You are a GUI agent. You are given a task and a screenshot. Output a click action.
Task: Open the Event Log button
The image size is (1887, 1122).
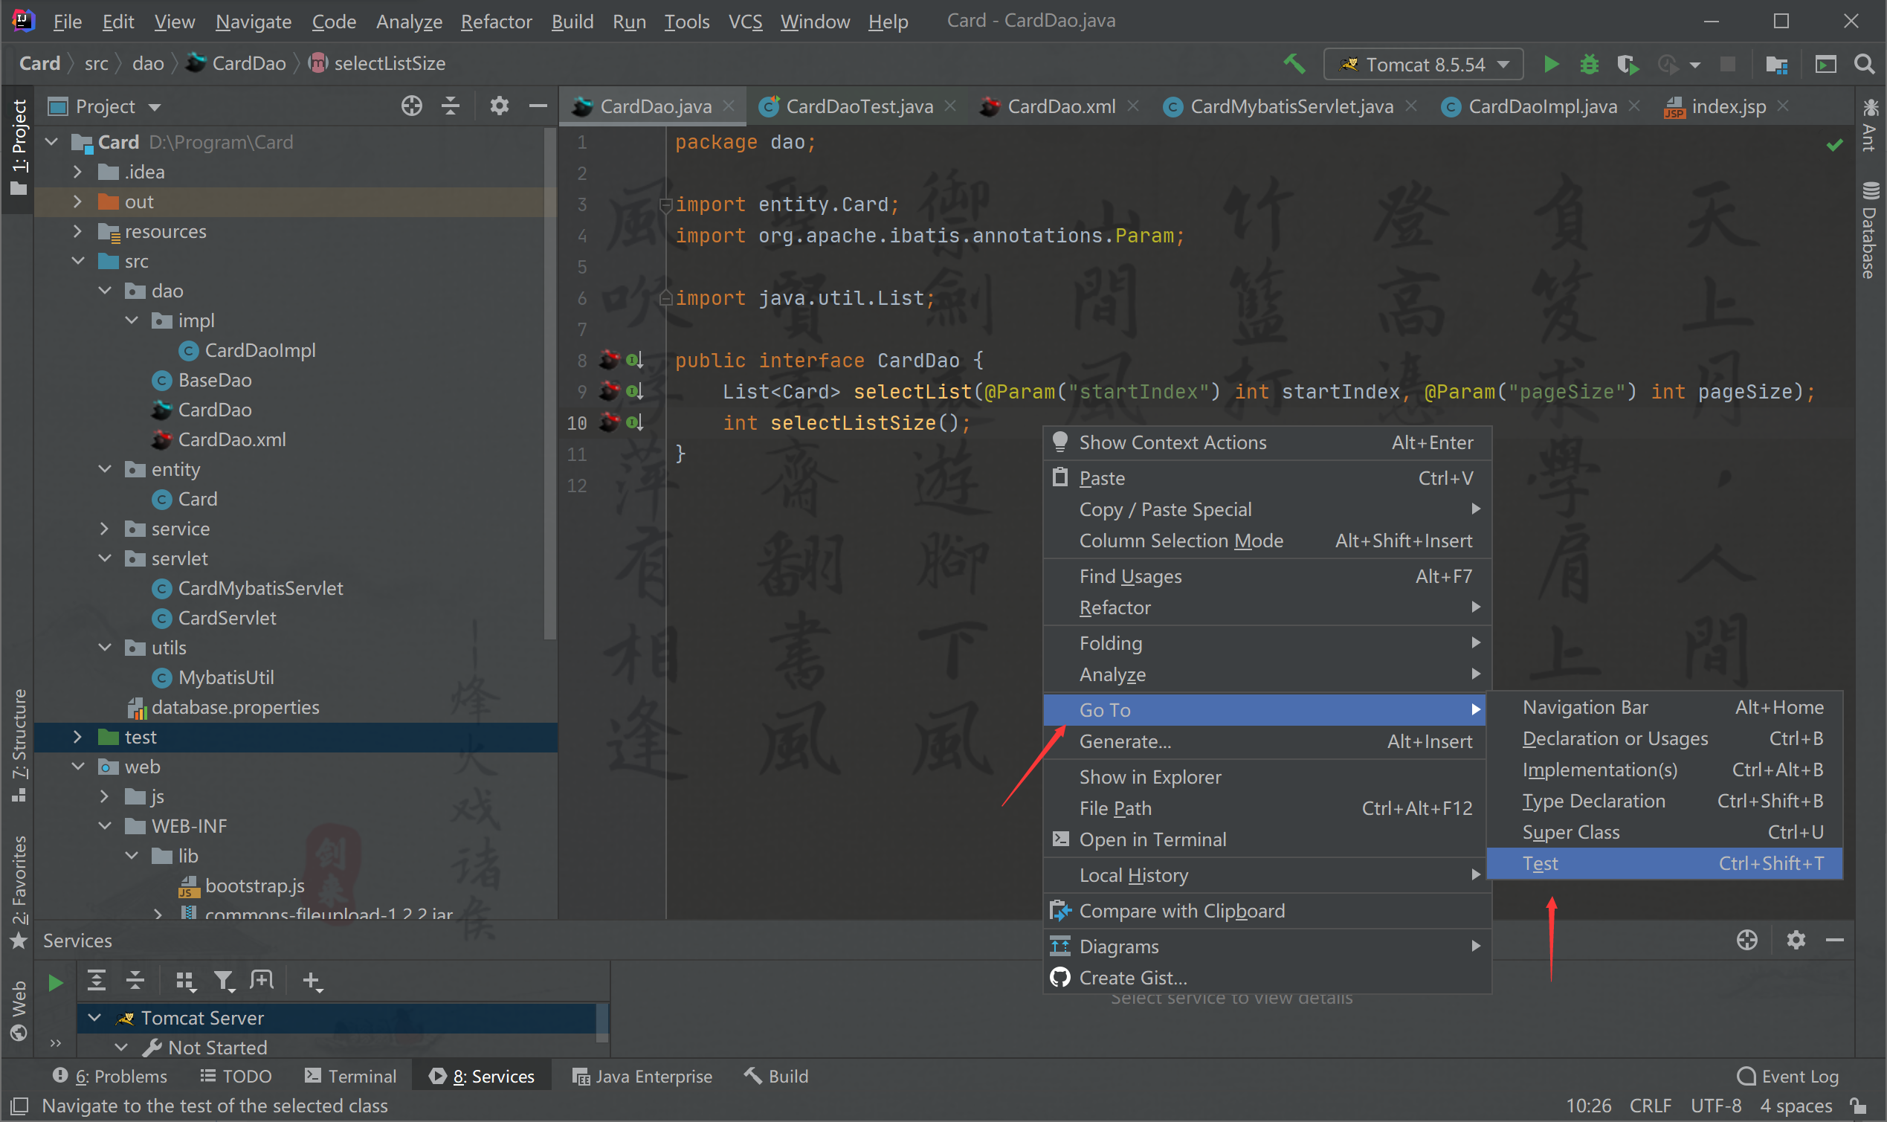[1788, 1076]
